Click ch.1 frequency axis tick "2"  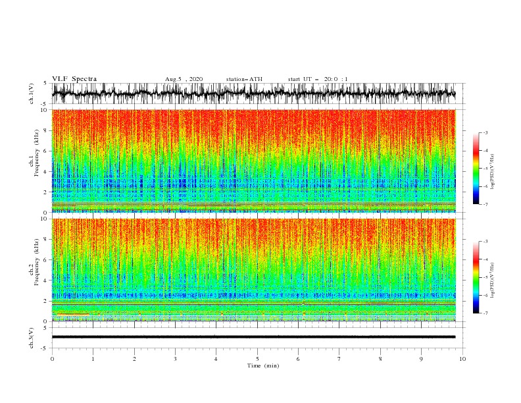click(x=46, y=192)
